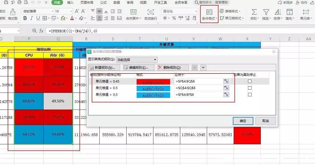
Task: Click the Increase Indent icon
Action: coord(120,11)
